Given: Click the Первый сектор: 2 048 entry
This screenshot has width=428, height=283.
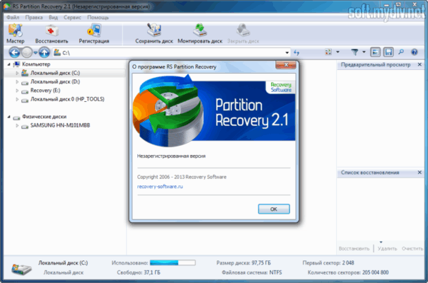Looking at the screenshot, I should 328,262.
